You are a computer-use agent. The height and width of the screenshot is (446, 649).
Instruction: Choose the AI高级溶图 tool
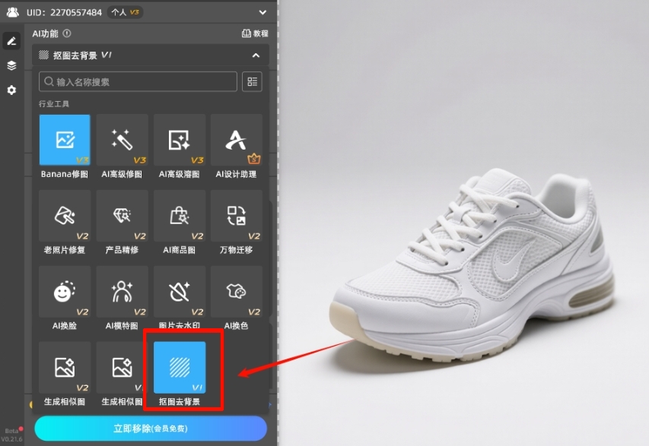(179, 140)
